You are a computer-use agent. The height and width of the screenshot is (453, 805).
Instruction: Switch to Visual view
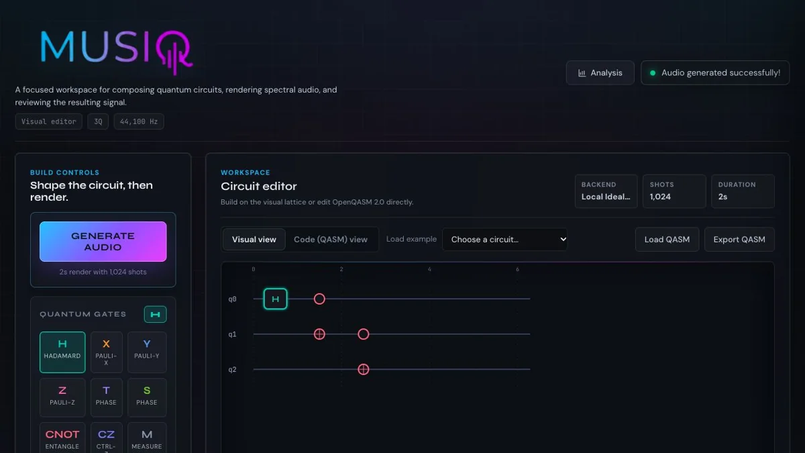(x=254, y=240)
